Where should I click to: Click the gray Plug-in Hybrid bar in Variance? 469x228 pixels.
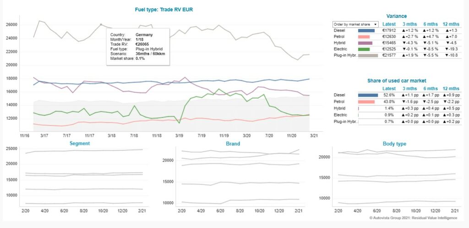(368, 55)
